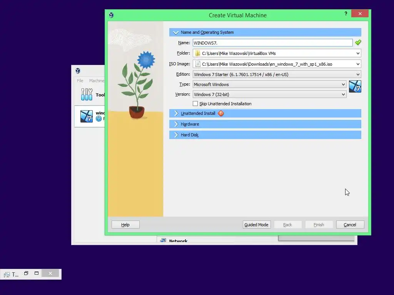Click the green checkmark next to Name field
This screenshot has width=394, height=295.
pyautogui.click(x=358, y=43)
